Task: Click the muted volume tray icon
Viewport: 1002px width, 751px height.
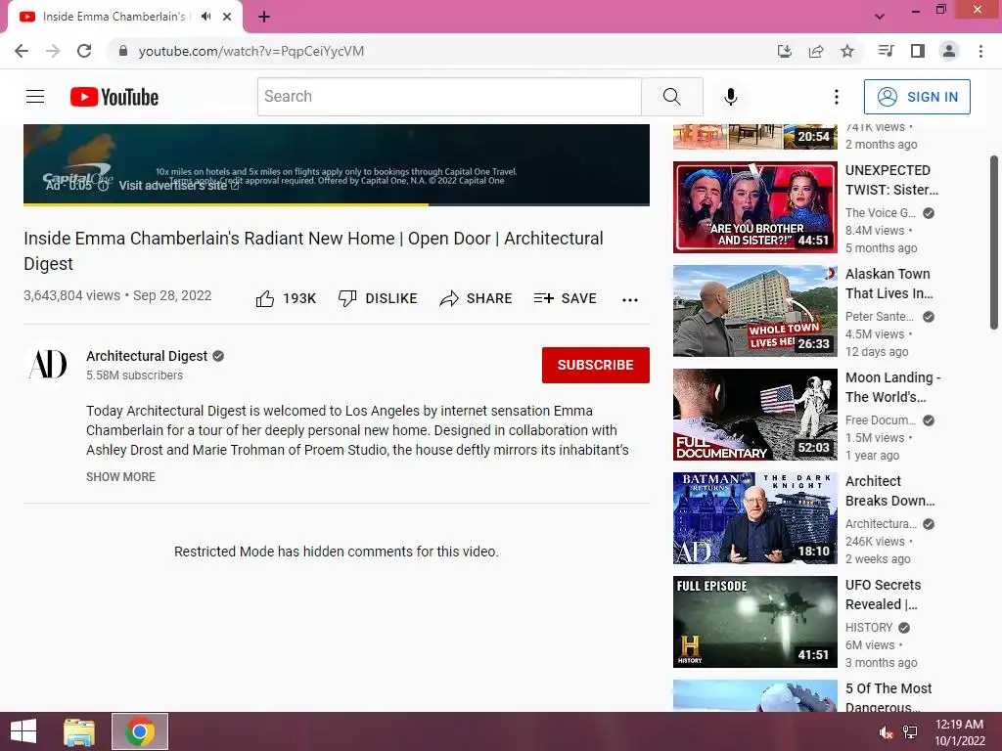Action: 886,732
